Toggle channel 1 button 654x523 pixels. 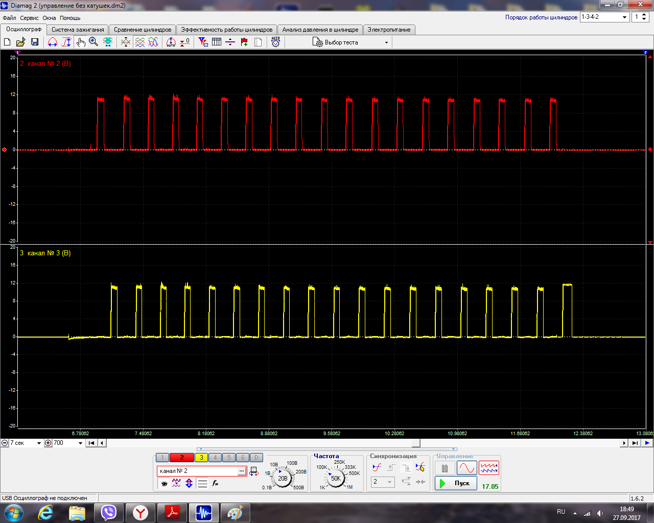pos(162,458)
